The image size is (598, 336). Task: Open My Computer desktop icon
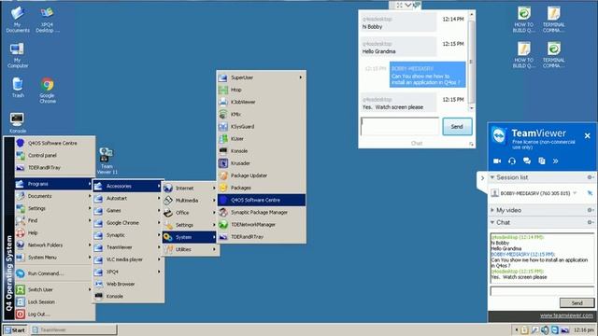[x=18, y=55]
